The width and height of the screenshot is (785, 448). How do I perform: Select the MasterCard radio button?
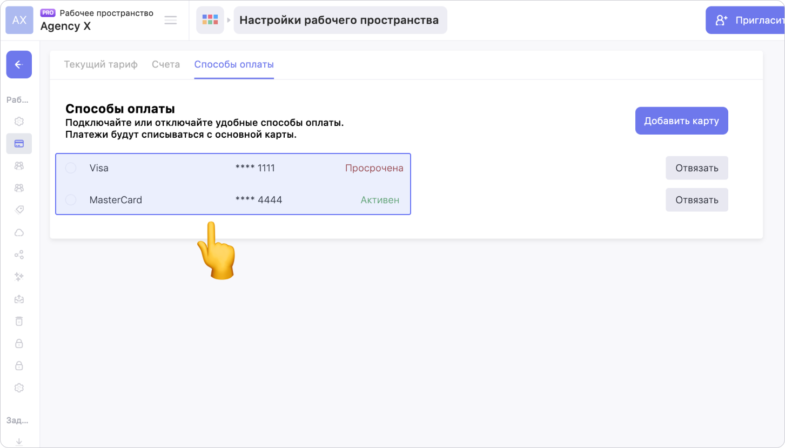(71, 200)
